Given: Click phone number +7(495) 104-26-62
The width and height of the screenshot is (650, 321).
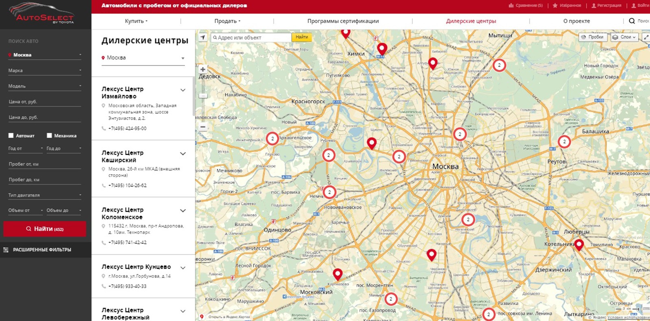Looking at the screenshot, I should coord(127,185).
